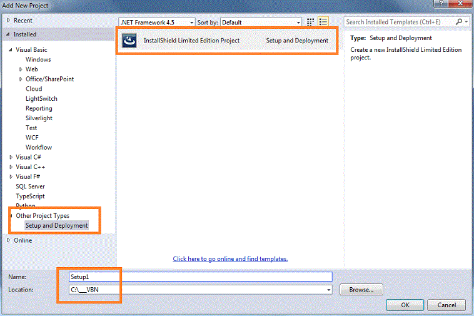This screenshot has width=474, height=316.
Task: Expand the Recent section
Action: pos(9,20)
